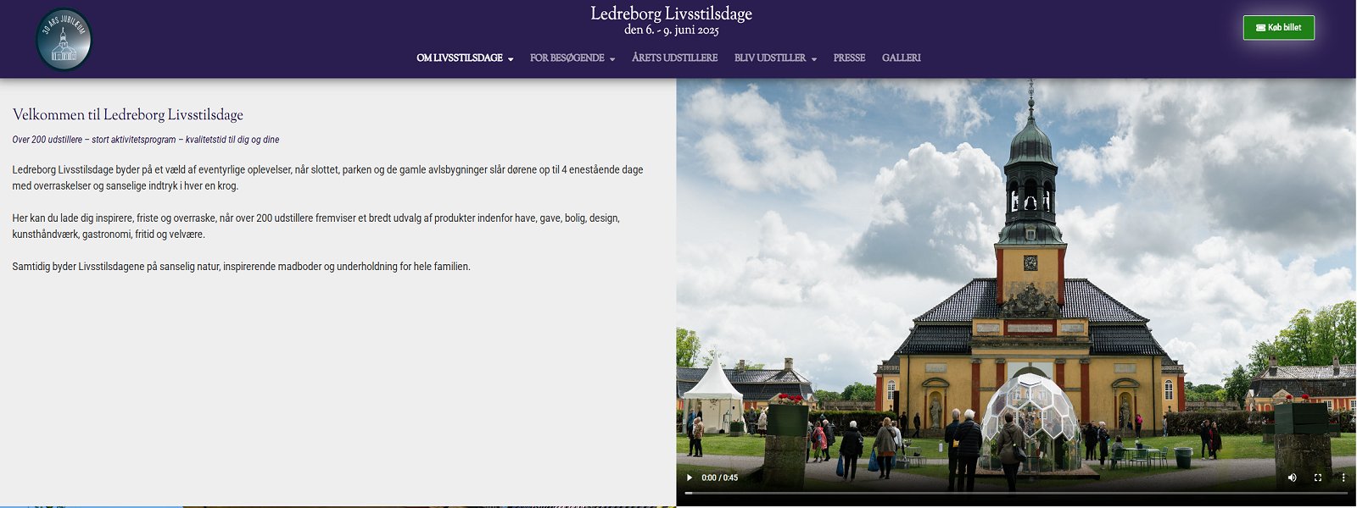Viewport: 1357px width, 508px height.
Task: Mute the video using the speaker icon
Action: tap(1292, 478)
